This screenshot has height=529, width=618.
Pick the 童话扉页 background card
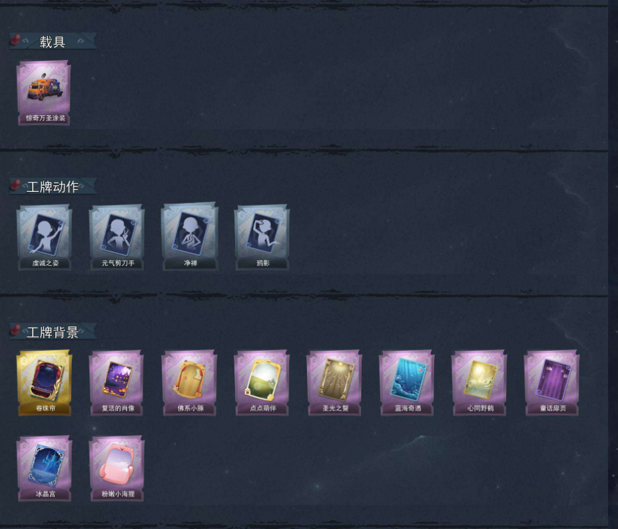coord(552,382)
